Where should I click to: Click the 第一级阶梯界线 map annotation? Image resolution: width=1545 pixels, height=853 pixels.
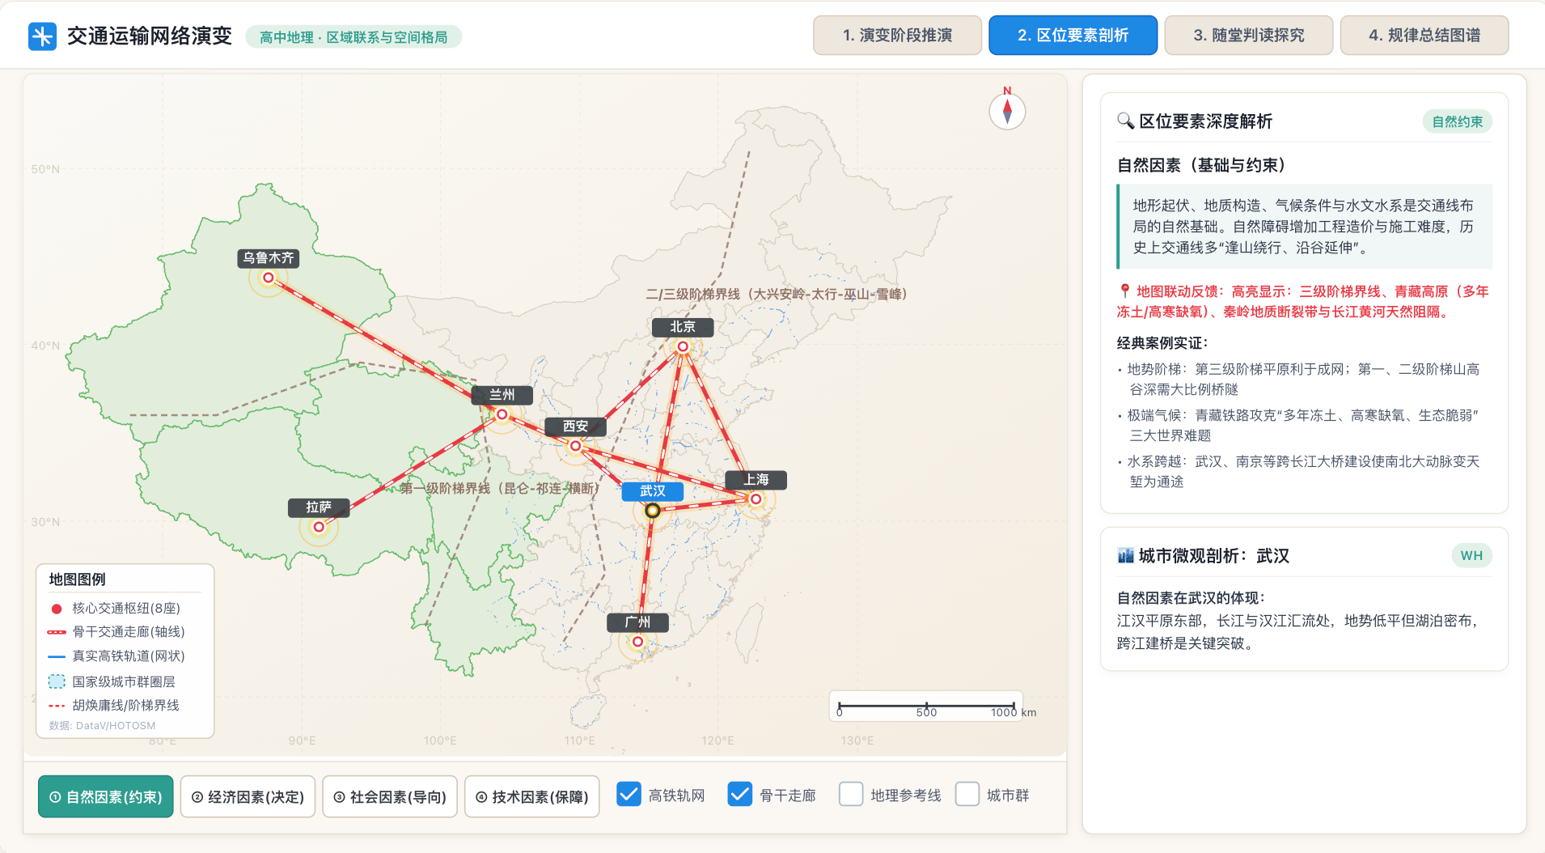click(x=500, y=489)
